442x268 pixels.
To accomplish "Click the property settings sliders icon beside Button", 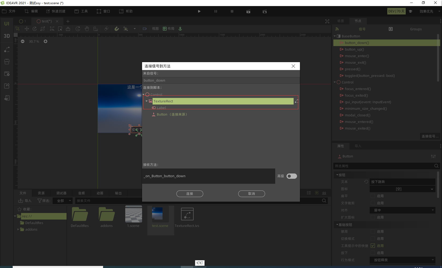I will point(433,156).
